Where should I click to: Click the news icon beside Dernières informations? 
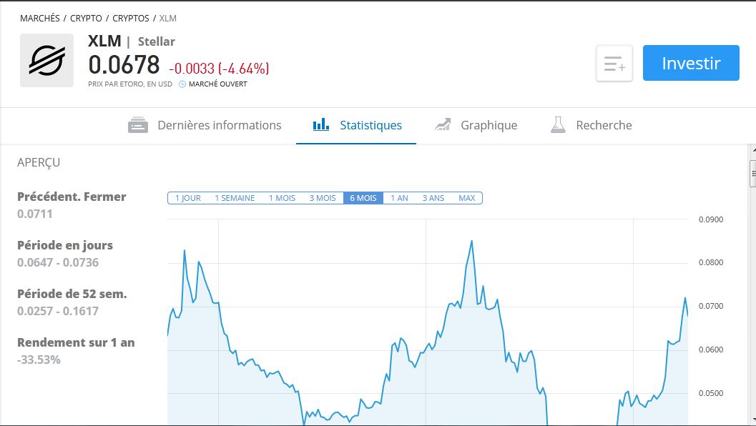(138, 125)
